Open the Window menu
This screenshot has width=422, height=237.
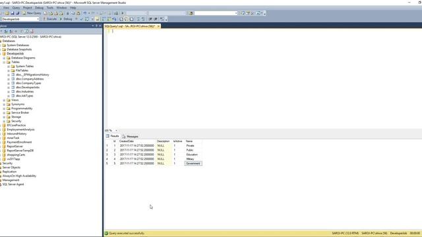[61, 8]
